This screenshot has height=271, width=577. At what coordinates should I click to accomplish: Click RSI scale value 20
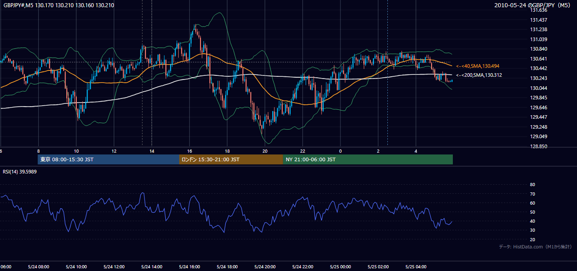532,239
